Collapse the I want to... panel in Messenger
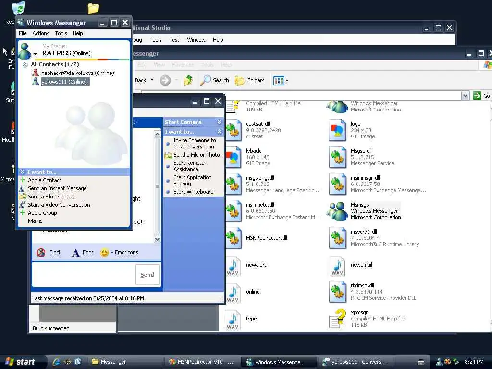 [x=22, y=172]
